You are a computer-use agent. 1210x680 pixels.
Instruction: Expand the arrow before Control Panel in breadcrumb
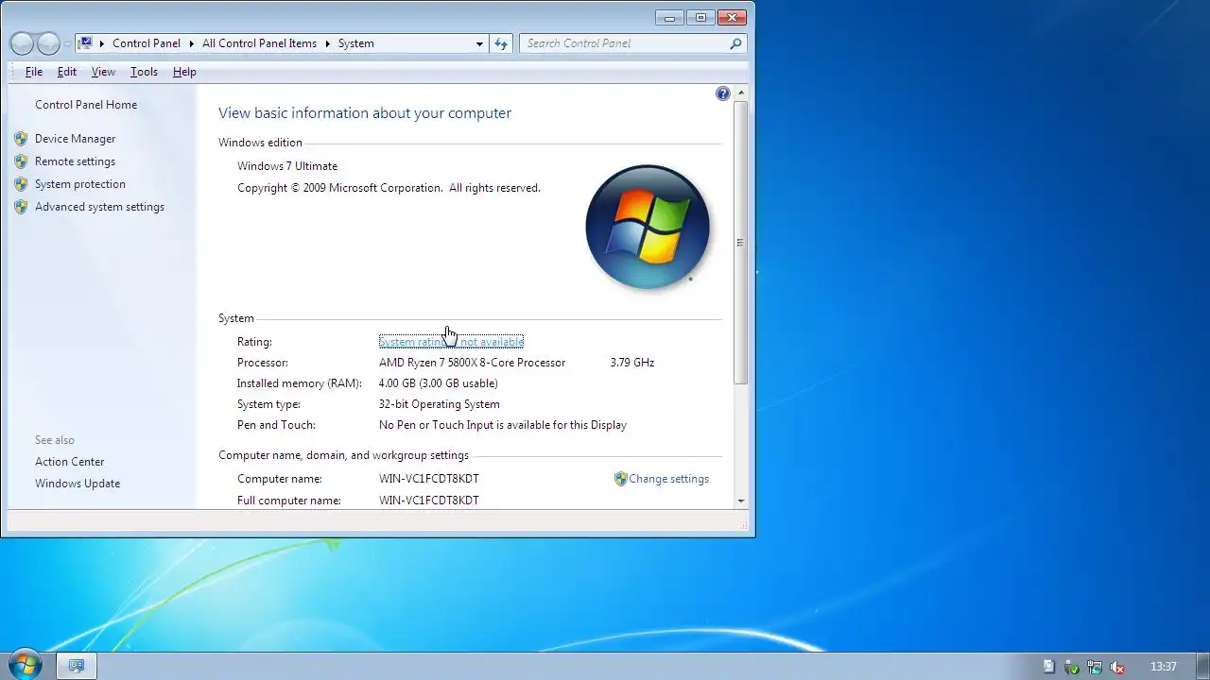(x=102, y=43)
